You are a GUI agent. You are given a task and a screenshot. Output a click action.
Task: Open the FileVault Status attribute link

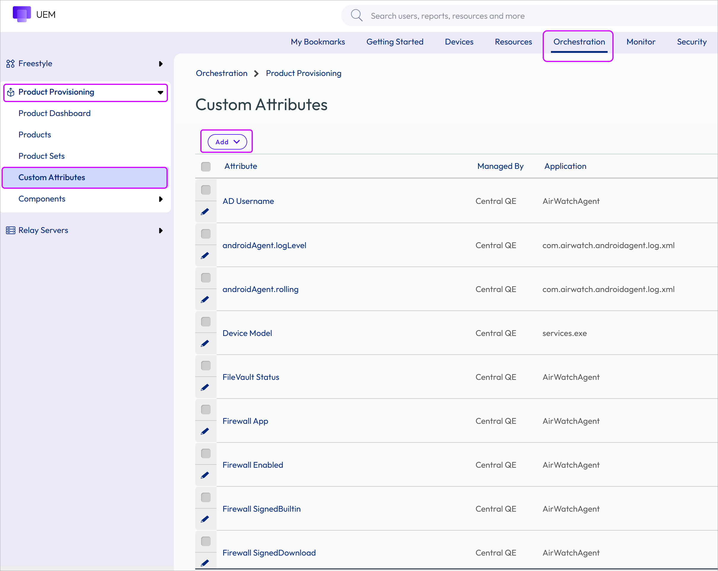(251, 377)
